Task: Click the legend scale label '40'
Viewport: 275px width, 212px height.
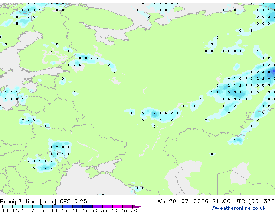Action: click(115, 210)
